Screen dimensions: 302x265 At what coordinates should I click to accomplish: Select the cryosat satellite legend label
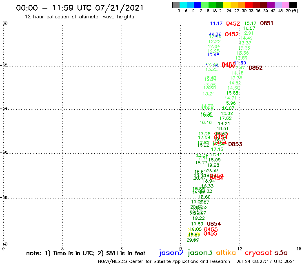258,253
